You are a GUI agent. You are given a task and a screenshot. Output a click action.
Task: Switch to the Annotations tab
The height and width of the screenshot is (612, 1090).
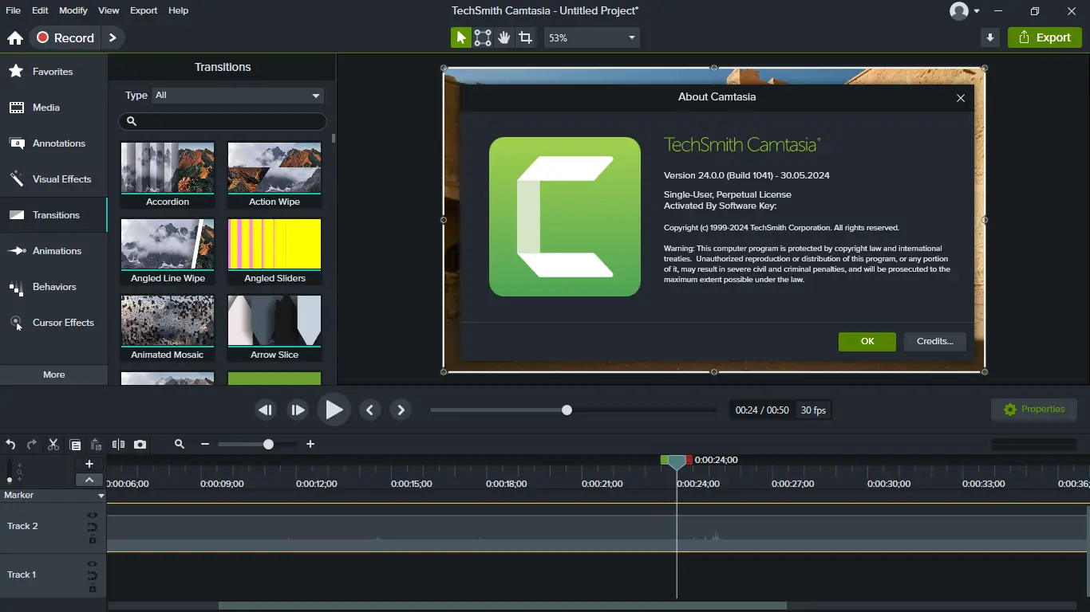[53, 143]
